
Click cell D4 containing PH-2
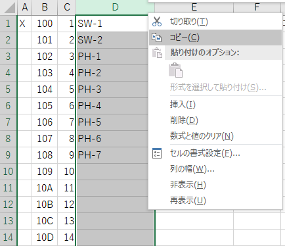112,73
